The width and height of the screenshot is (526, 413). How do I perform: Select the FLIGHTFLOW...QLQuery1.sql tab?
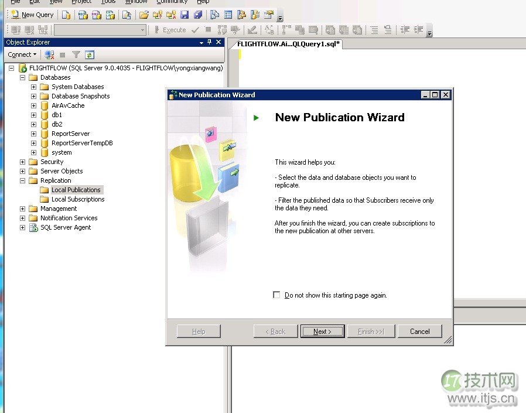288,44
